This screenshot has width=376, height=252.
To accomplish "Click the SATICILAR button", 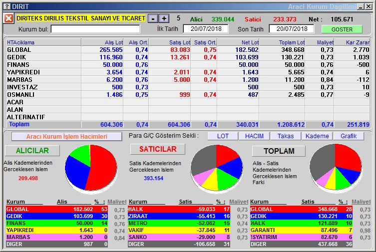I will 158,149.
